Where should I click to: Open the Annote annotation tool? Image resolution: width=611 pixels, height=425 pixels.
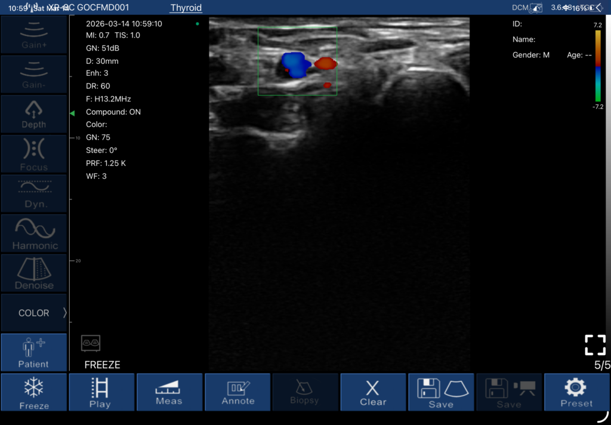[x=237, y=392]
